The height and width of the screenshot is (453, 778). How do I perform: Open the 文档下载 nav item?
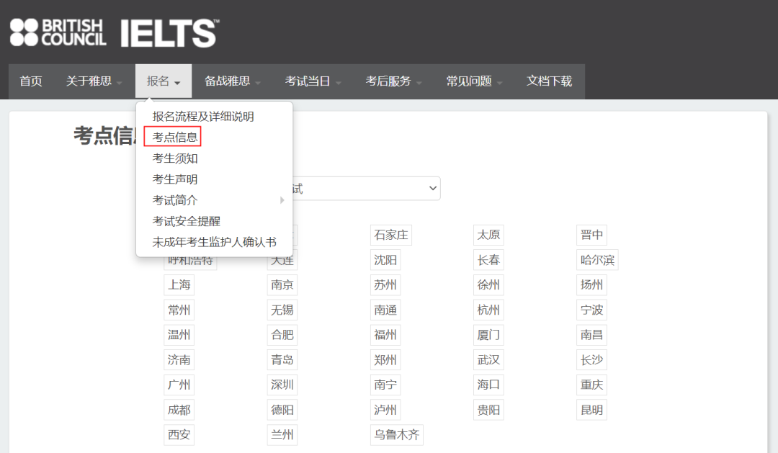click(x=549, y=81)
